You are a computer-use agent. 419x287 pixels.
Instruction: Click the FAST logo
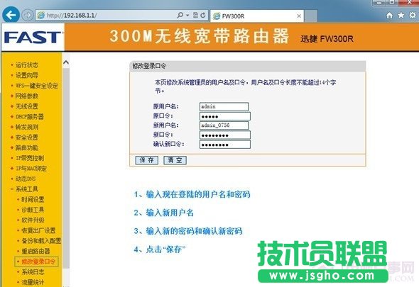point(33,37)
